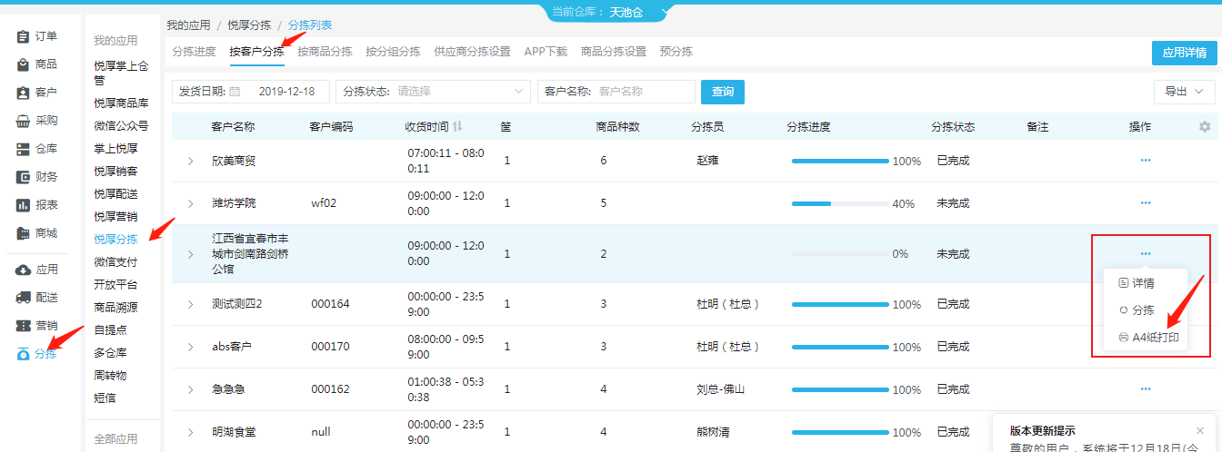Screen dimensions: 1222x452
Task: Open the 报表 chart icon
Action: [x=24, y=205]
